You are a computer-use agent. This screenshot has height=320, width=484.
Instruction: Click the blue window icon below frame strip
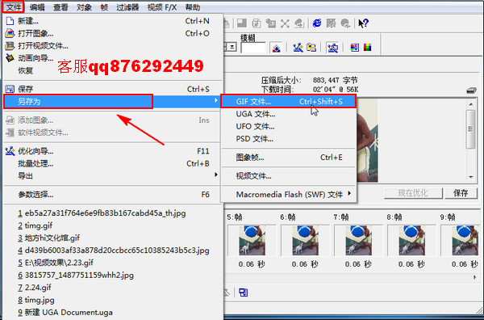(x=244, y=293)
